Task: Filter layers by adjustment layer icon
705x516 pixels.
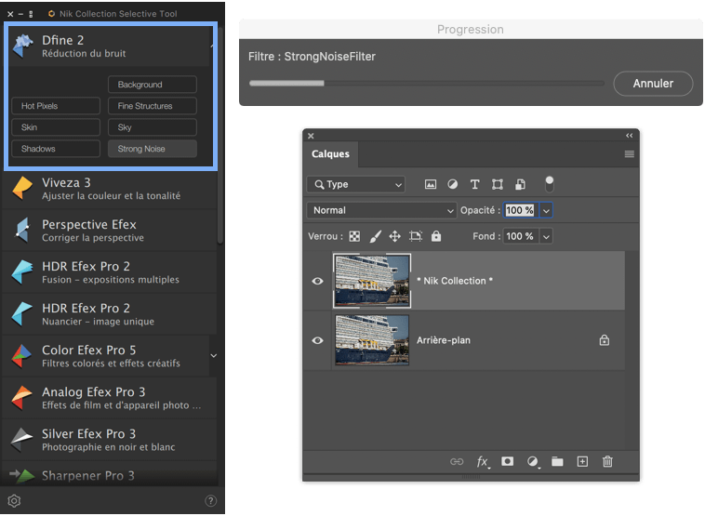Action: point(453,184)
